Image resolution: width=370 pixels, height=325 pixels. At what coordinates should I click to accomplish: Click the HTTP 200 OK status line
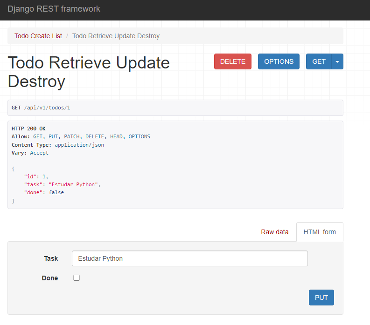coord(28,129)
